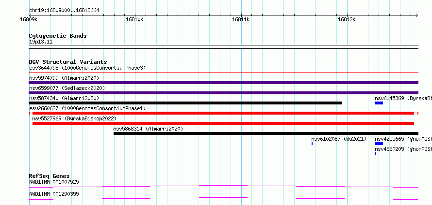Click the 16812k ruler tick label
This screenshot has height=205, width=432.
[347, 19]
